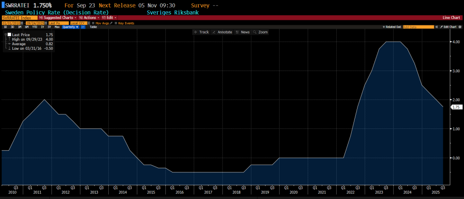Viewport: 464px width, 199px height.
Task: Click Edit Chart pencil button
Action: [449, 27]
